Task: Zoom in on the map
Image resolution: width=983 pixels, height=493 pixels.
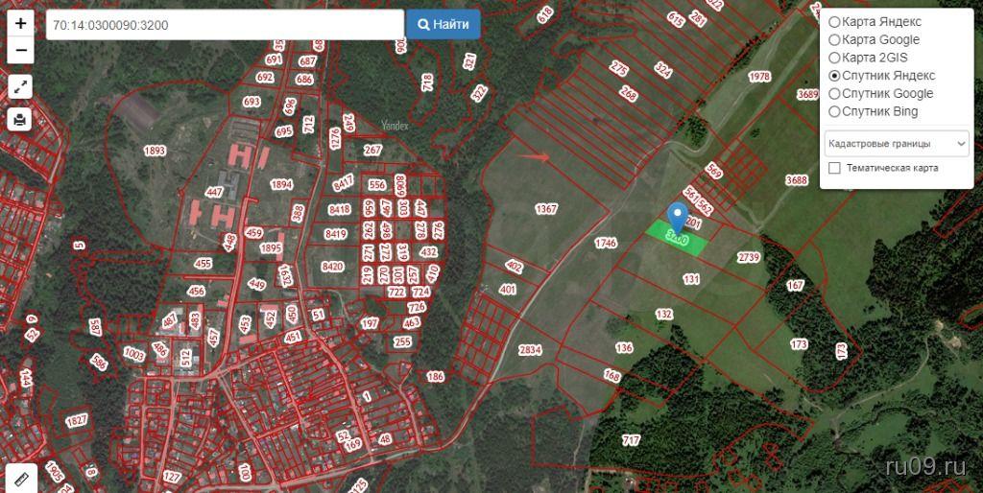Action: (x=21, y=24)
